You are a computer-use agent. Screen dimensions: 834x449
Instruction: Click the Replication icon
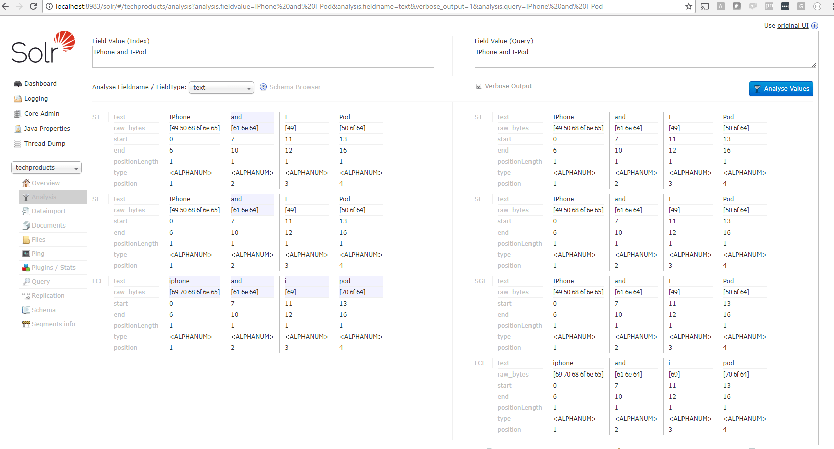[26, 296]
